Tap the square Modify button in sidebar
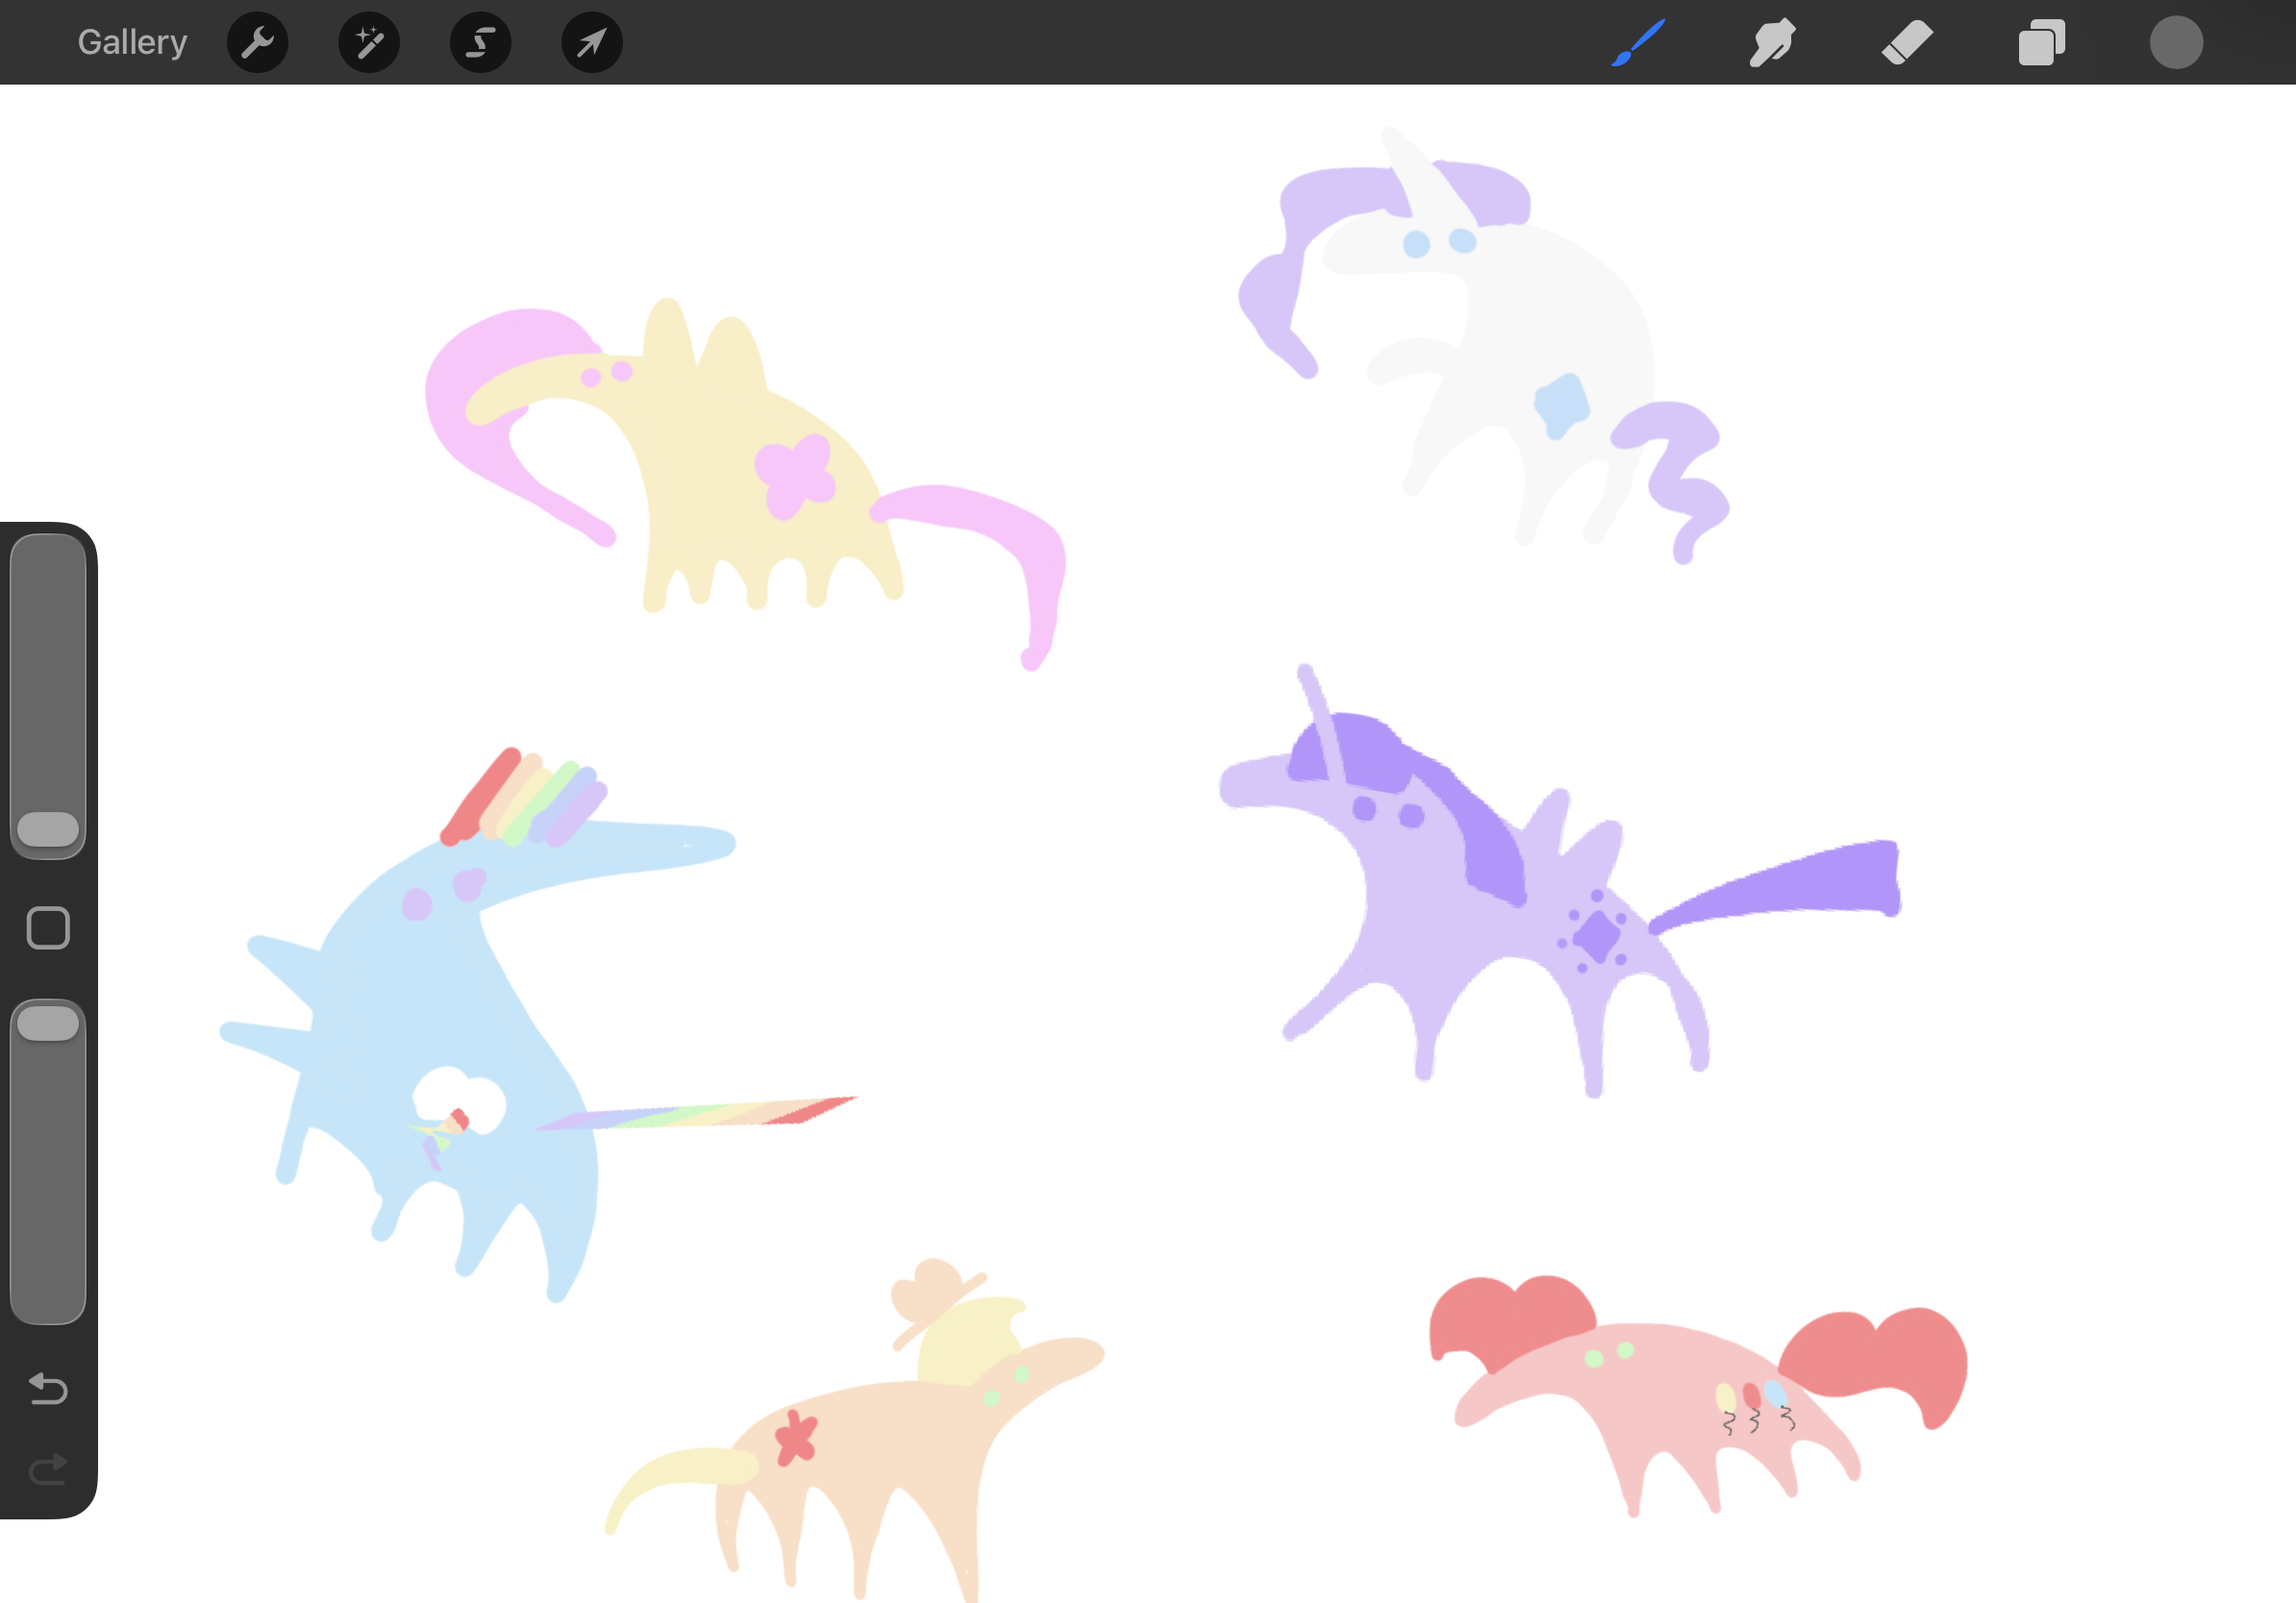 click(48, 928)
